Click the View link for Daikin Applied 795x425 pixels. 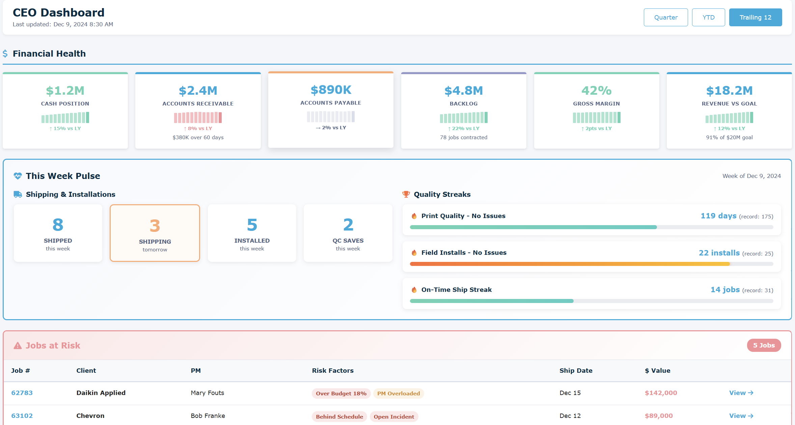(741, 393)
